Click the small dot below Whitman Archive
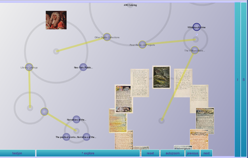 (196, 35)
